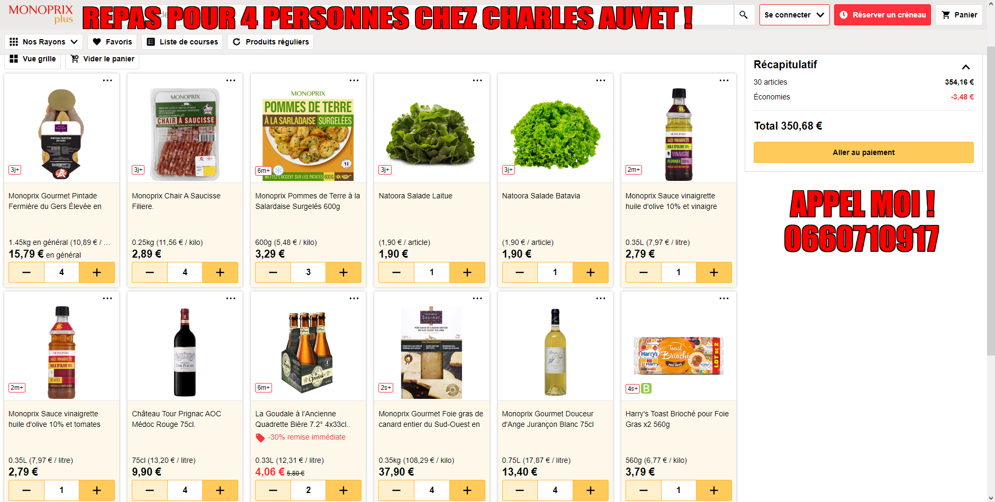Open Produits réguliers
Image resolution: width=995 pixels, height=502 pixels.
pyautogui.click(x=270, y=42)
